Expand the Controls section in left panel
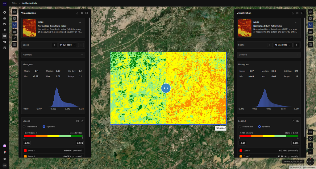316x169 pixels. (x=53, y=55)
